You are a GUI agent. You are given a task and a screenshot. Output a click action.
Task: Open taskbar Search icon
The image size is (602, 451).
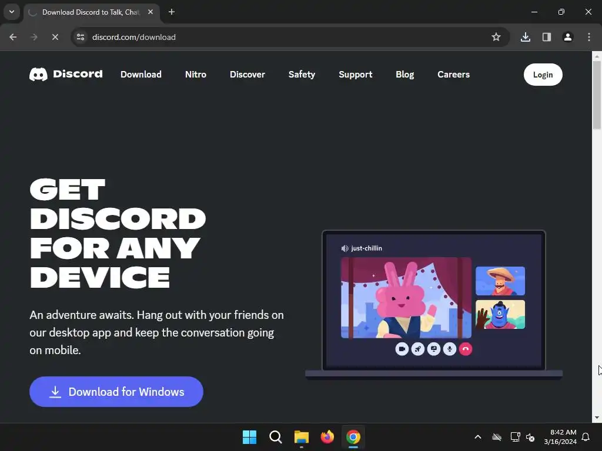point(276,437)
